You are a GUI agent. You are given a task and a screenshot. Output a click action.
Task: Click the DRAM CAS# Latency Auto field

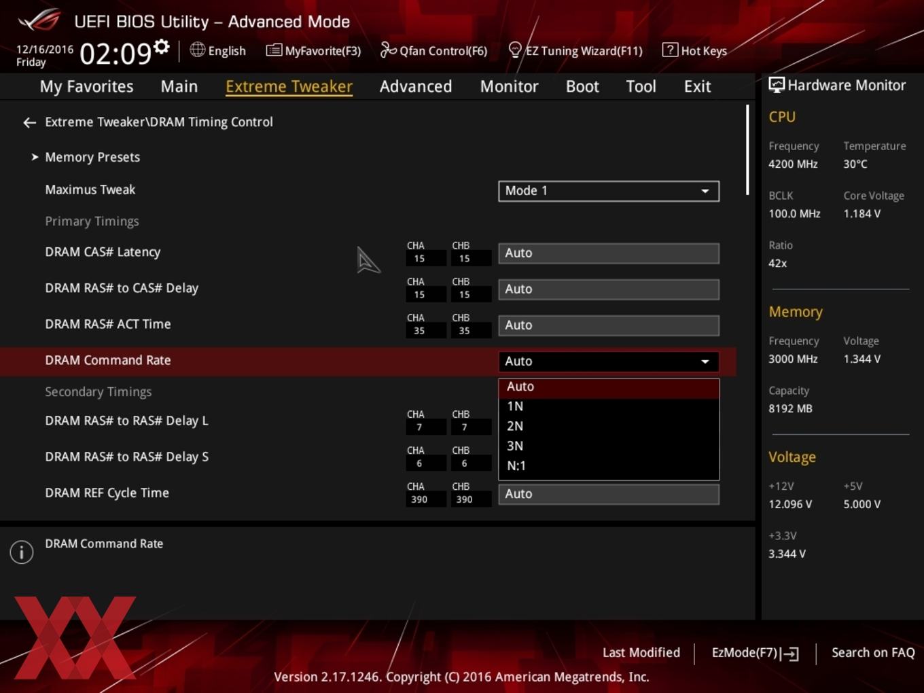(x=609, y=253)
